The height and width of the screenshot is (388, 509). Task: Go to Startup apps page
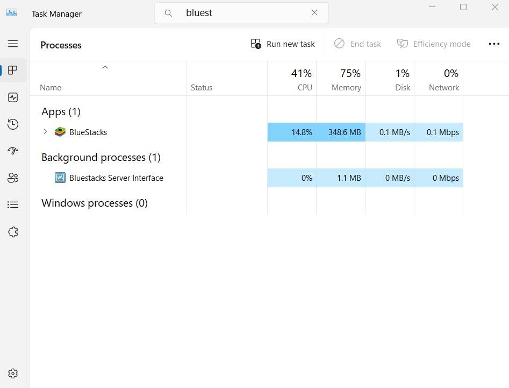click(x=13, y=151)
